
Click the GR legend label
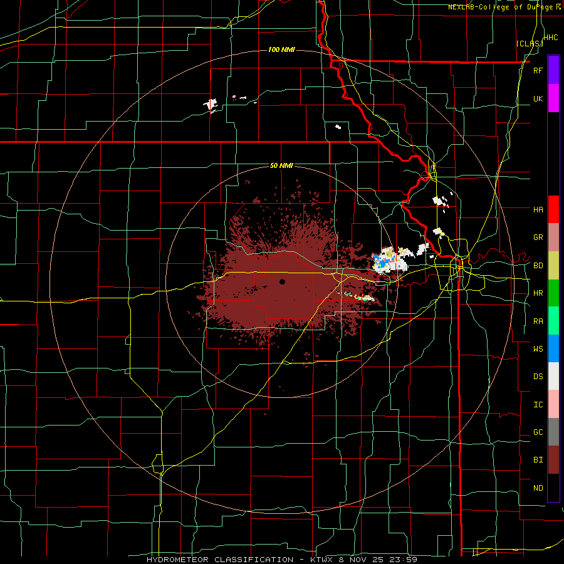pos(538,238)
